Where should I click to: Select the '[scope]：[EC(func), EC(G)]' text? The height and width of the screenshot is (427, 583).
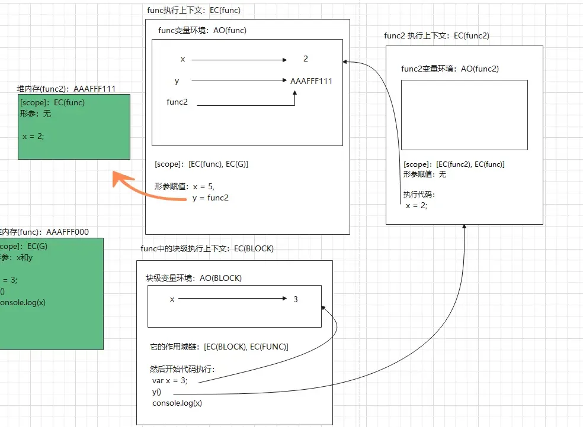click(x=205, y=164)
